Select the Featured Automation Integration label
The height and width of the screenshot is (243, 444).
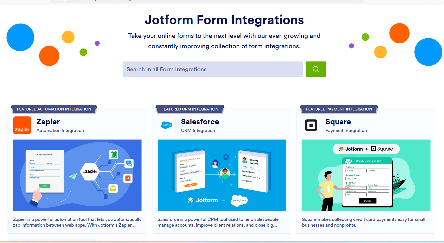tap(54, 109)
